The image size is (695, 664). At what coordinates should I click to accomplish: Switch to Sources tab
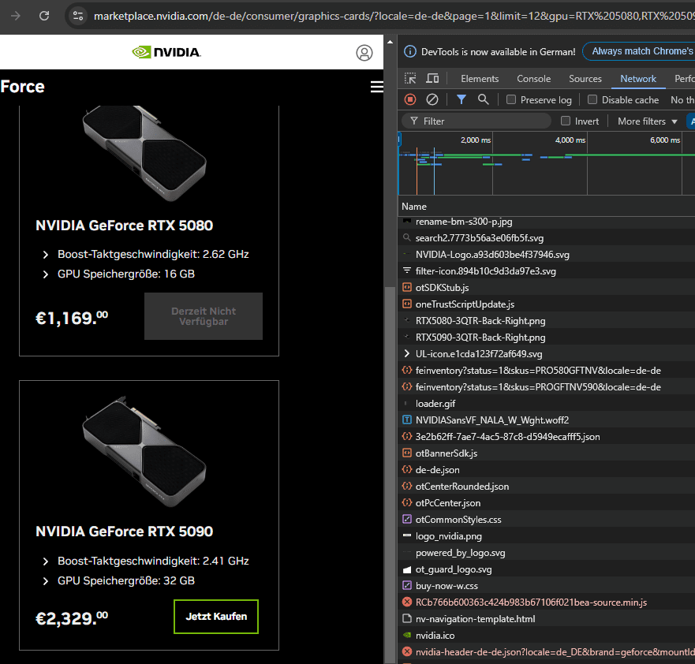click(585, 78)
